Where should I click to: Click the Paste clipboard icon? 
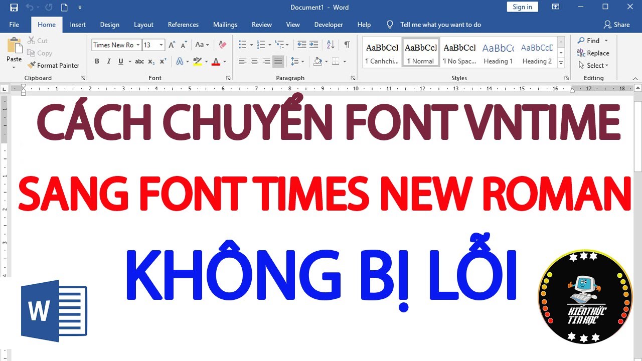14,46
